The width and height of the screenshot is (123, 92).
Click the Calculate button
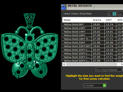tap(95, 85)
